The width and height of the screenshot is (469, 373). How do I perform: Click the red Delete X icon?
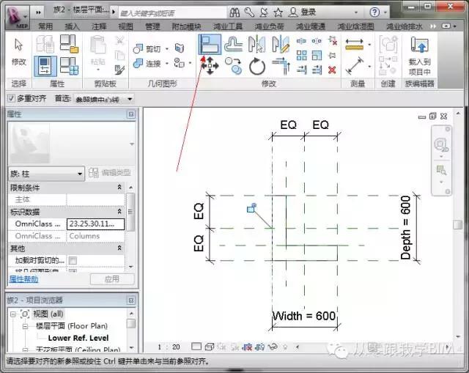332,70
